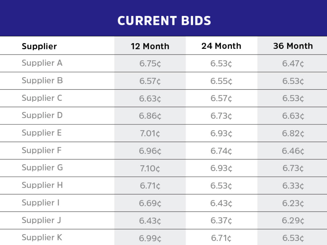Open the Supplier H row label
327x245 pixels.
[x=42, y=185]
